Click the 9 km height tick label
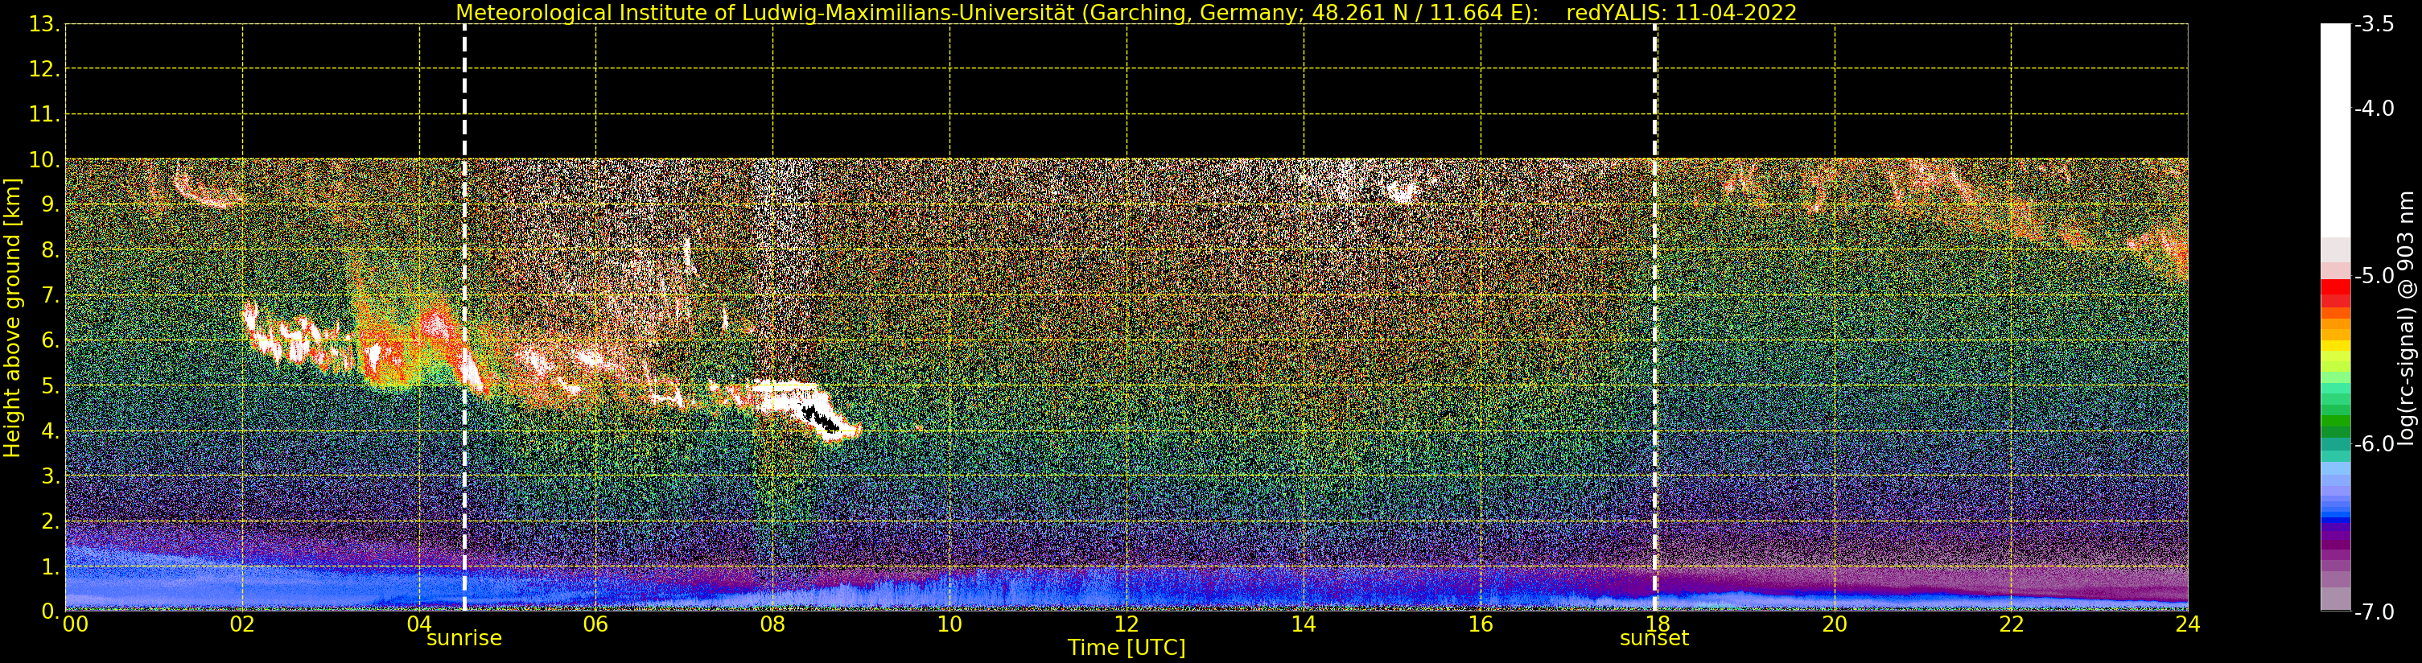Image resolution: width=2422 pixels, height=663 pixels. 50,205
